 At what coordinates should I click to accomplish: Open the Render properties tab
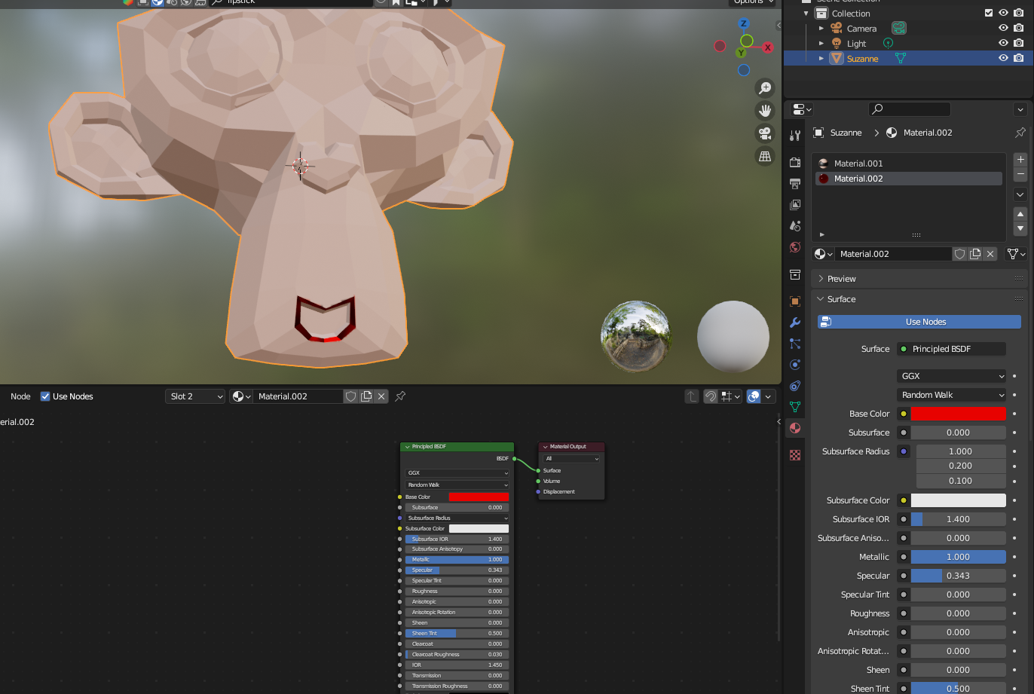tap(794, 162)
